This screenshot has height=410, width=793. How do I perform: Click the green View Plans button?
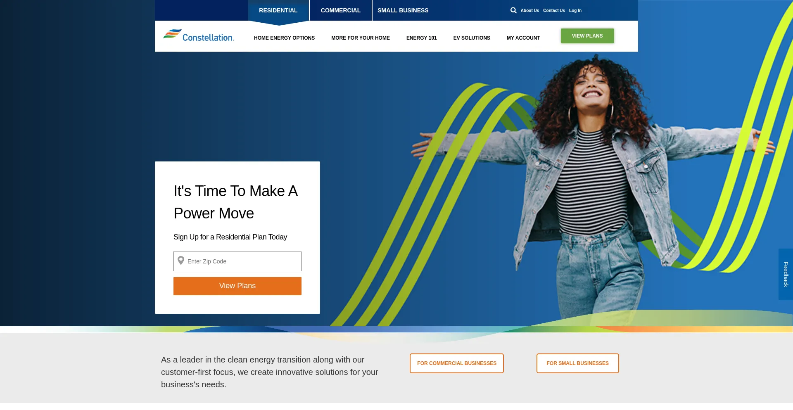tap(587, 36)
